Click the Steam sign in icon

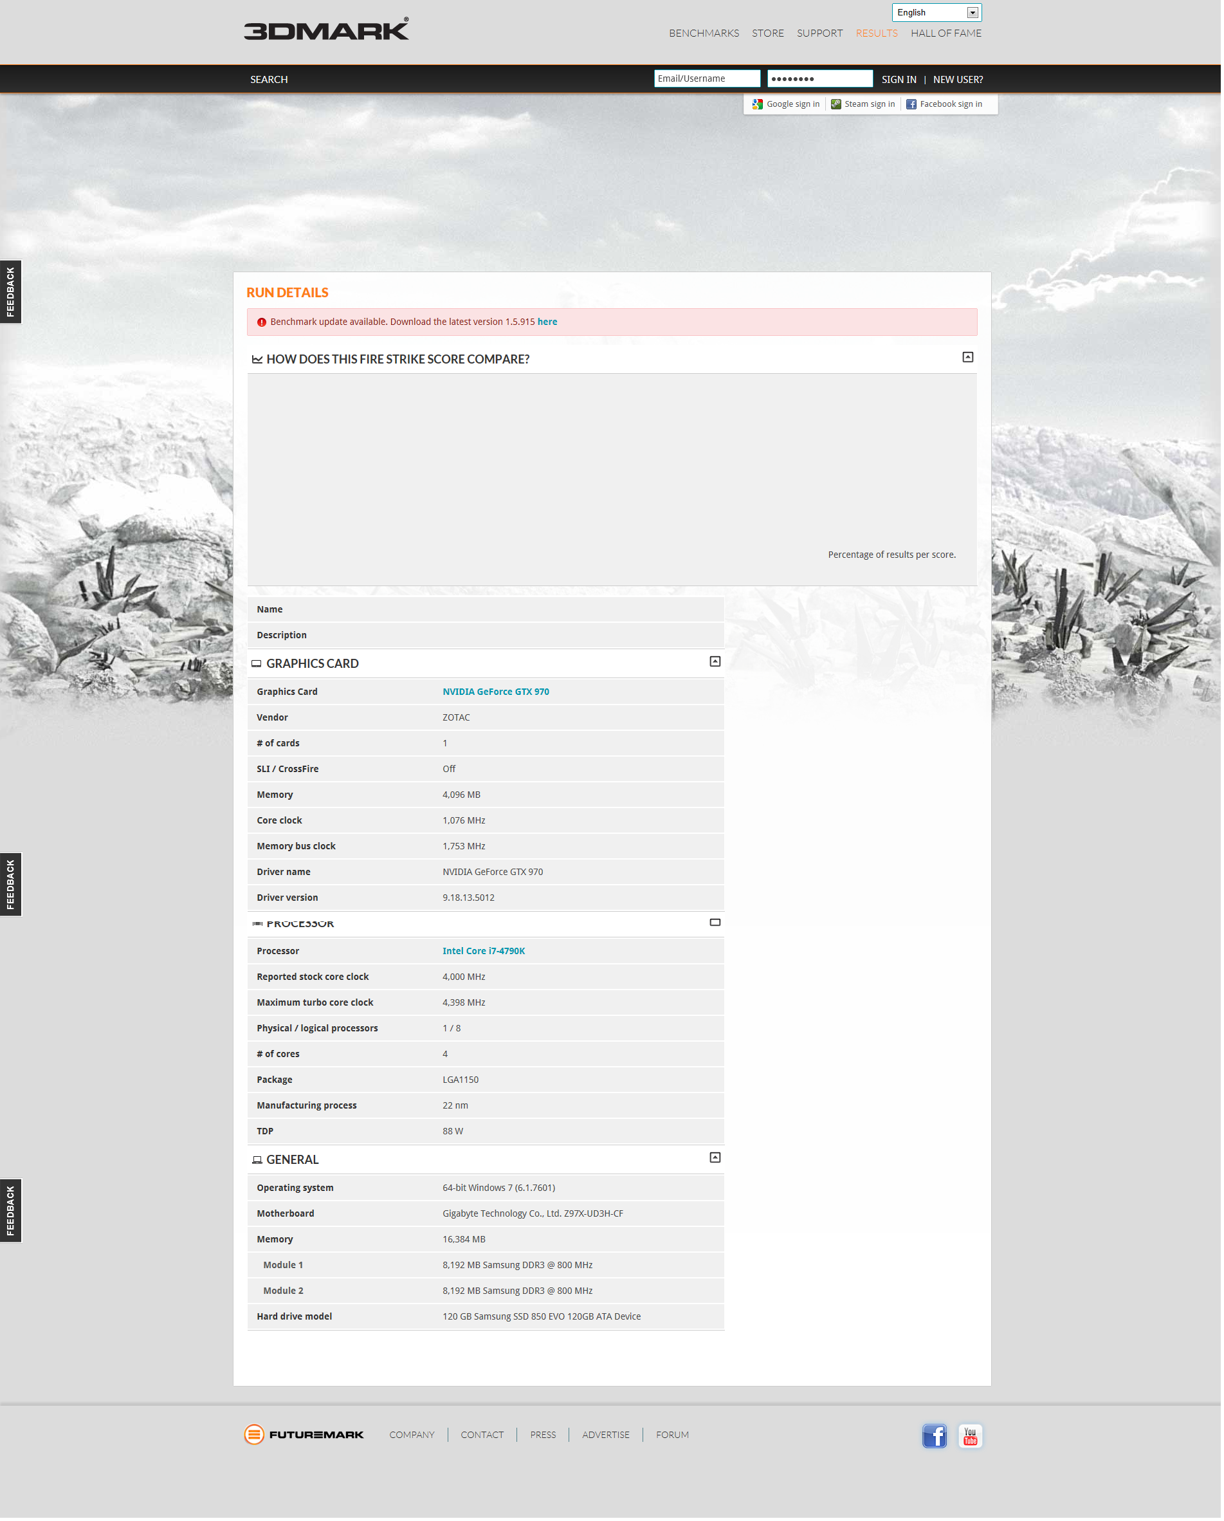pos(836,104)
